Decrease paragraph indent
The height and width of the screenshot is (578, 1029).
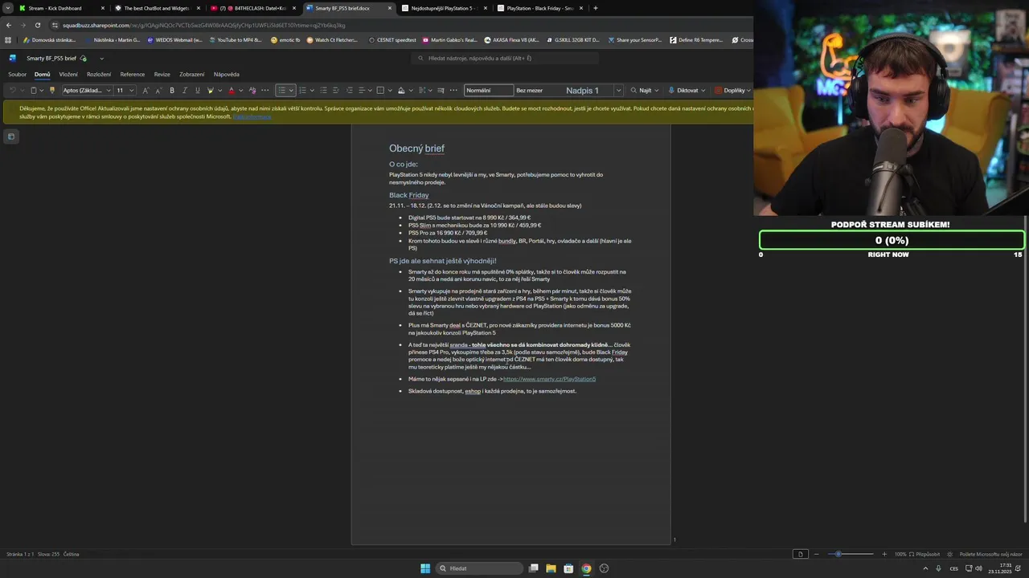336,90
